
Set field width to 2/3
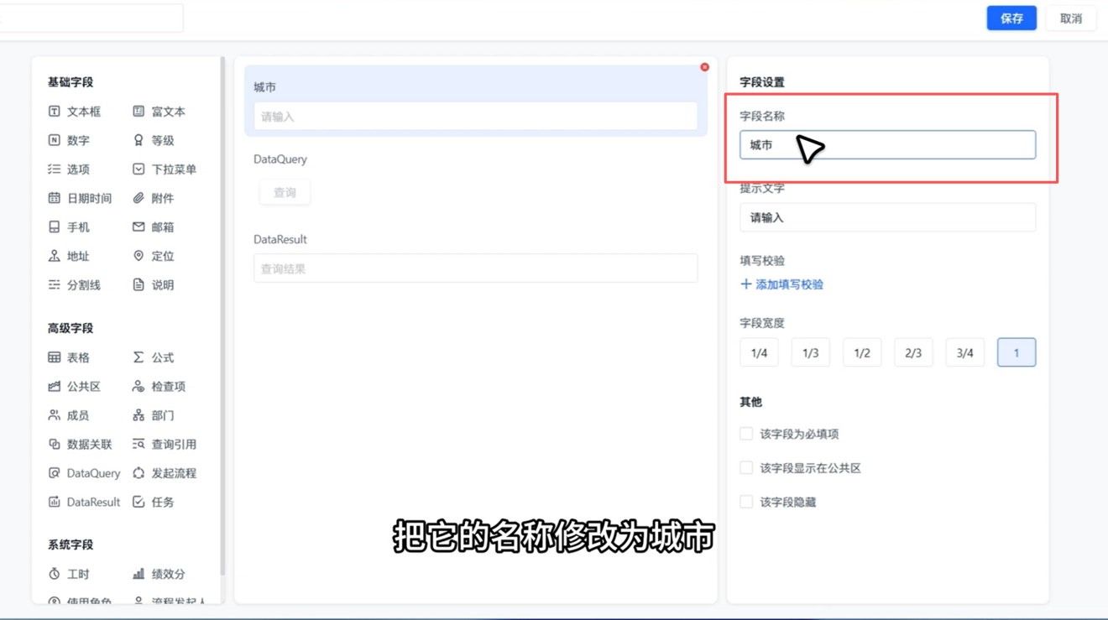913,353
